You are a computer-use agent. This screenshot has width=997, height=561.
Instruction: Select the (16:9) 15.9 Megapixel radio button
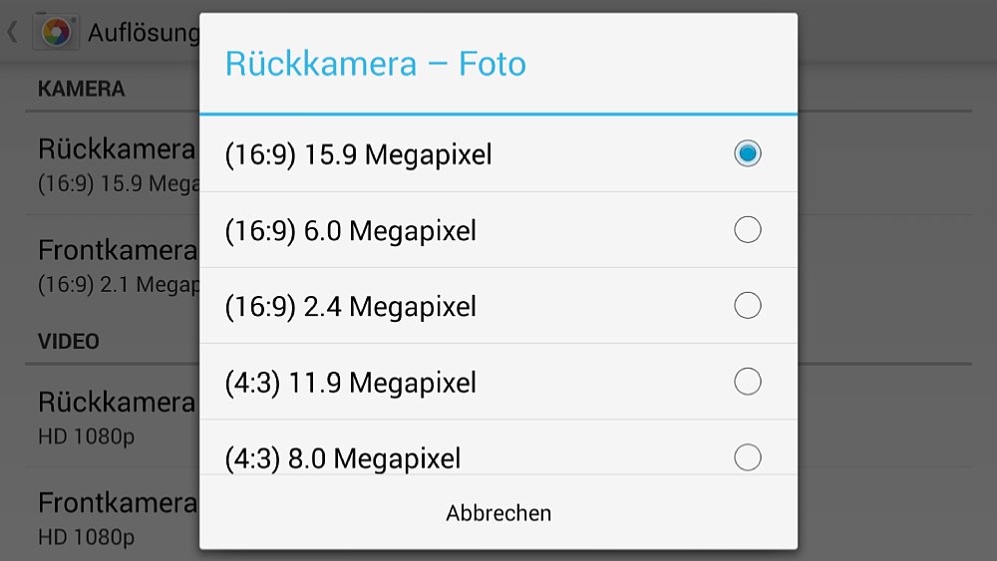pos(747,153)
